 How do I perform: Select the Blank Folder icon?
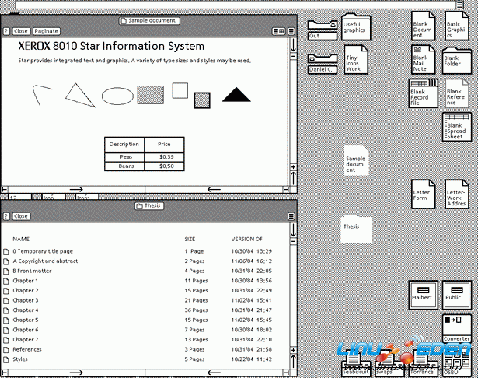pyautogui.click(x=457, y=61)
